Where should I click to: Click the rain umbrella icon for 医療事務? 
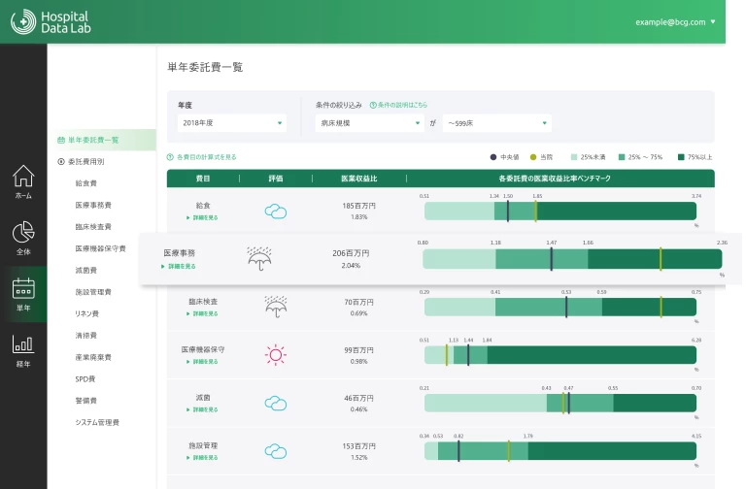[259, 258]
